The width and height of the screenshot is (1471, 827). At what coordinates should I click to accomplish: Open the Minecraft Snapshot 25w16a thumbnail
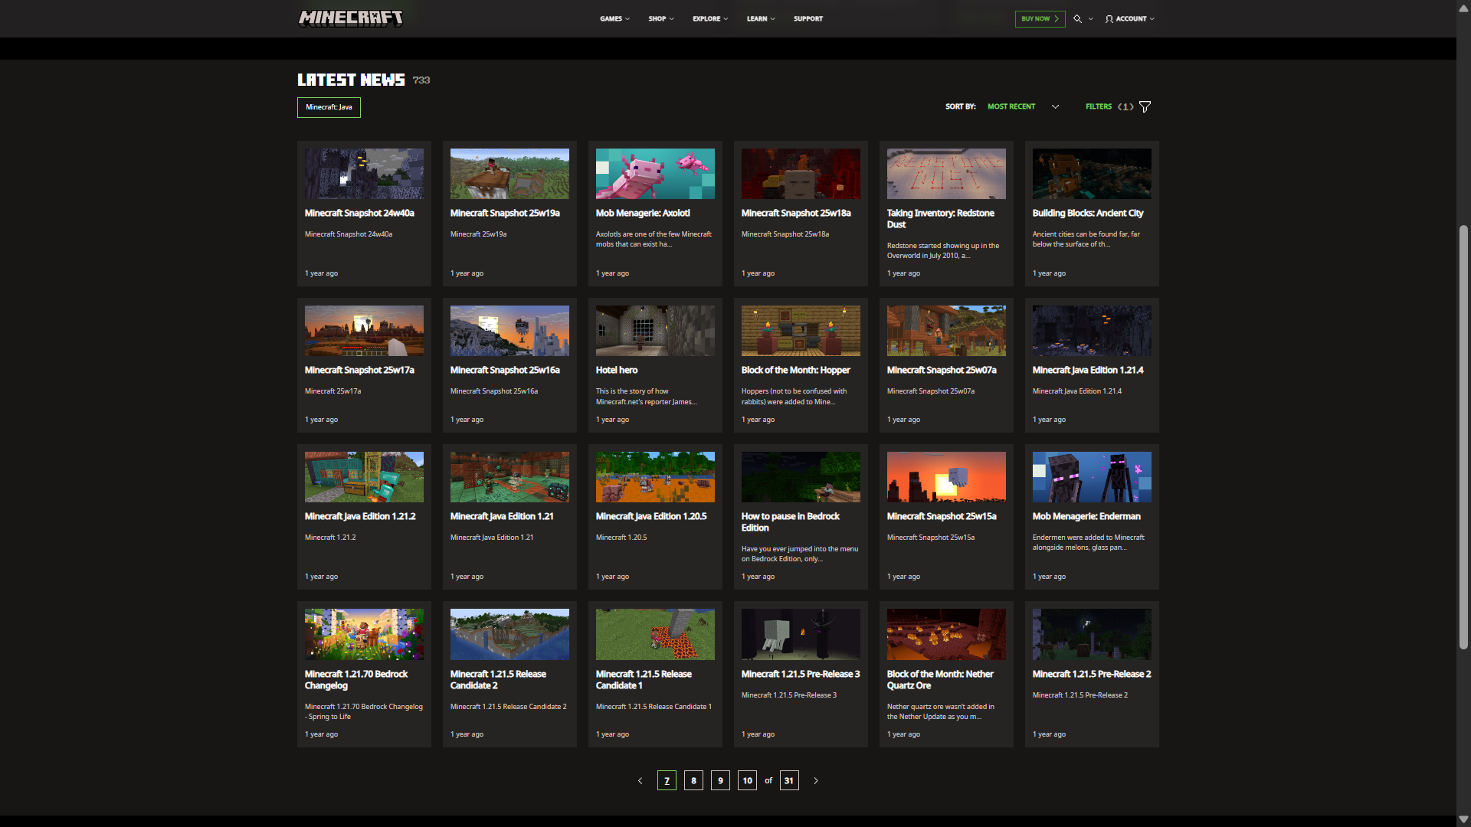(509, 331)
